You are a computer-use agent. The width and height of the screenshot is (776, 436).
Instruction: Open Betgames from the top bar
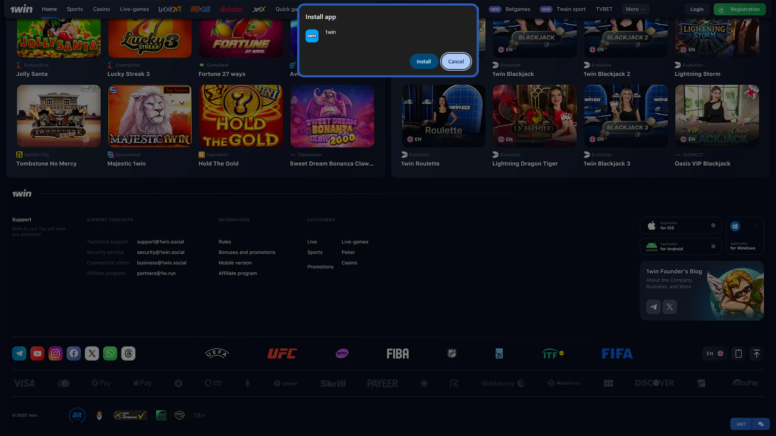(518, 9)
